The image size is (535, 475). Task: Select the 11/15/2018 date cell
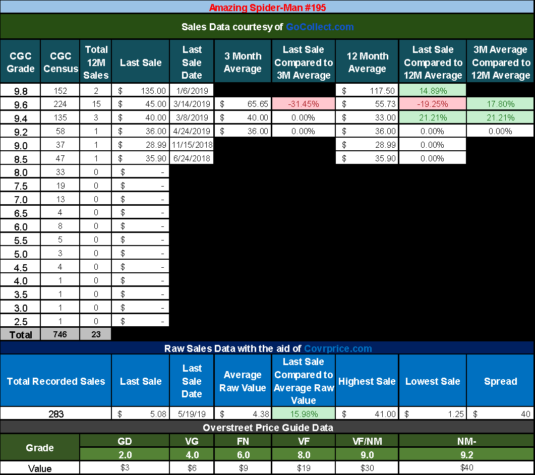pyautogui.click(x=192, y=145)
